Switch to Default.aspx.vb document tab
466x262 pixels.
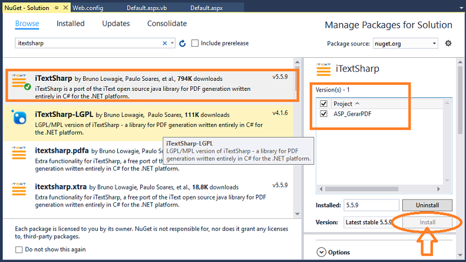click(x=147, y=8)
